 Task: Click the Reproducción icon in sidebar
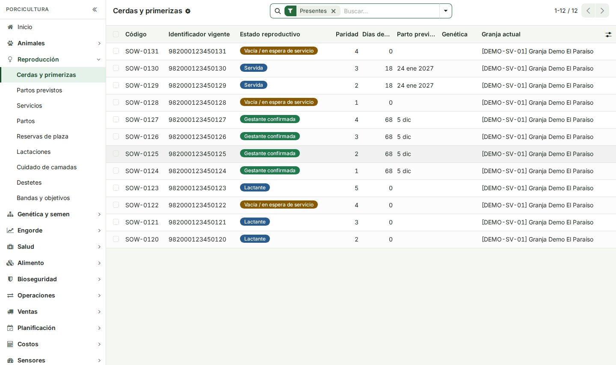tap(10, 59)
